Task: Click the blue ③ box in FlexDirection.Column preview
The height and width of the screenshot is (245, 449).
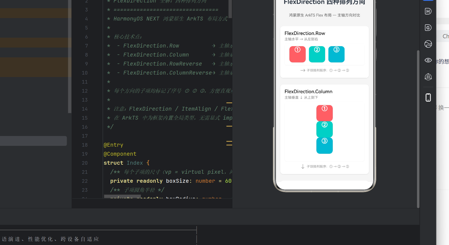Action: [x=325, y=146]
